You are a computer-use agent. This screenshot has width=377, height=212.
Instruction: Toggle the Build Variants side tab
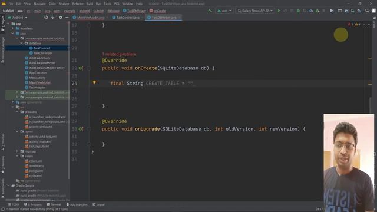[x=3, y=188]
